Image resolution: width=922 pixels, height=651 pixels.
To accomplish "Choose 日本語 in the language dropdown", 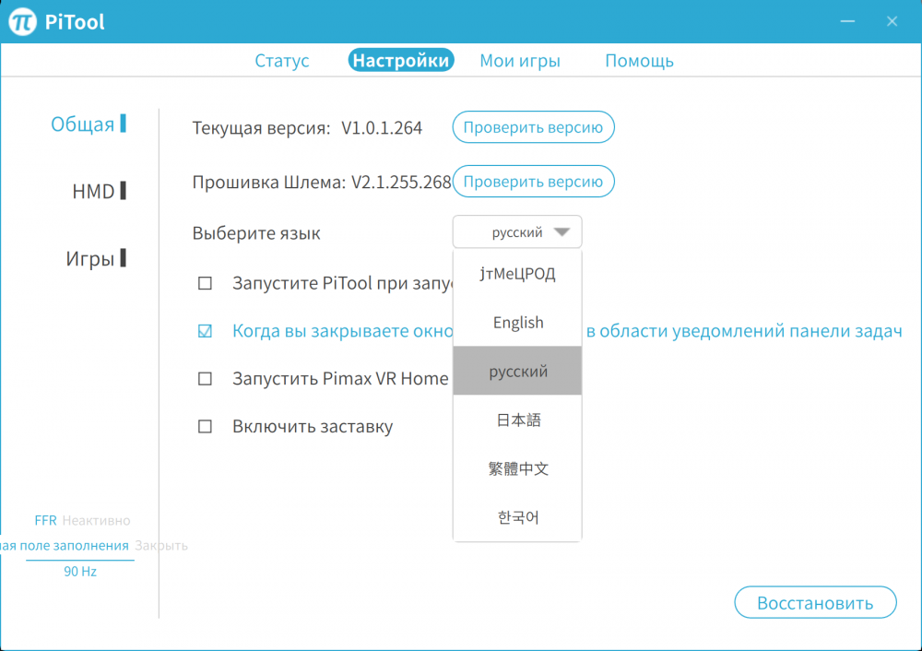I will (x=517, y=420).
